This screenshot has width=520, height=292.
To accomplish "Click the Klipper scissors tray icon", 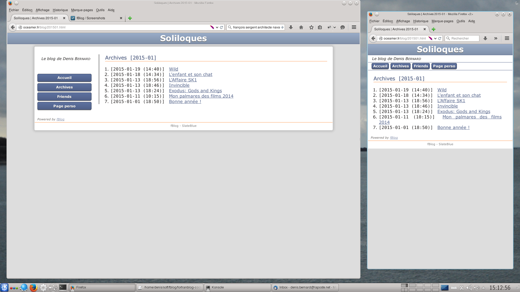I will pos(462,288).
